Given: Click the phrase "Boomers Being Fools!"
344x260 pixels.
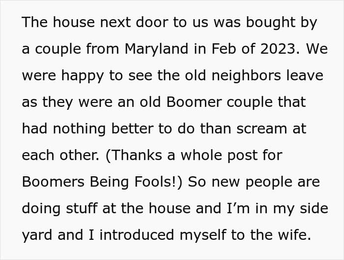Looking at the screenshot, I should click(x=102, y=182).
